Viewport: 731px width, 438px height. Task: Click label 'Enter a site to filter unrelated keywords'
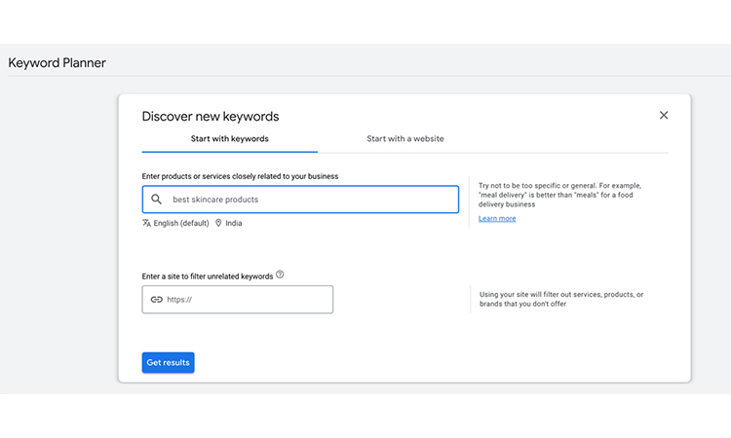click(208, 276)
